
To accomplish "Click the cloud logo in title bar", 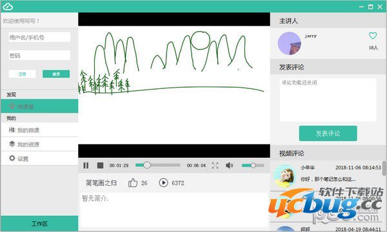I will pyautogui.click(x=8, y=6).
